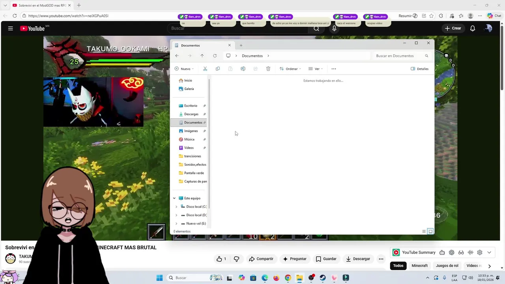This screenshot has height=284, width=505.
Task: Go up one folder level in File Explorer
Action: [202, 56]
